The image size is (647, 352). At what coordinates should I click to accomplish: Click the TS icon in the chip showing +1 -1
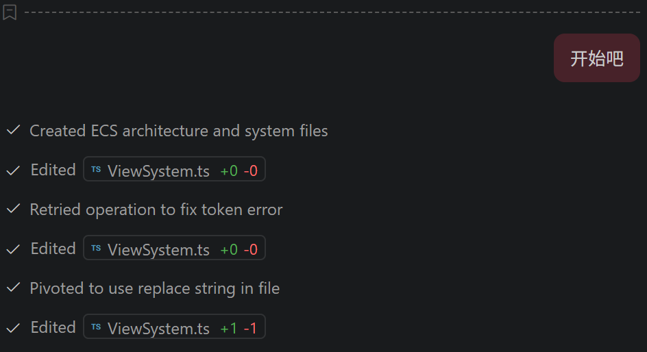(x=96, y=327)
